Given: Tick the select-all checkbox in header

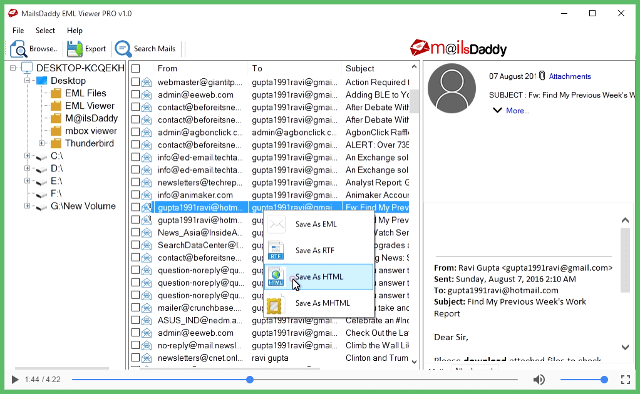Looking at the screenshot, I should (136, 68).
